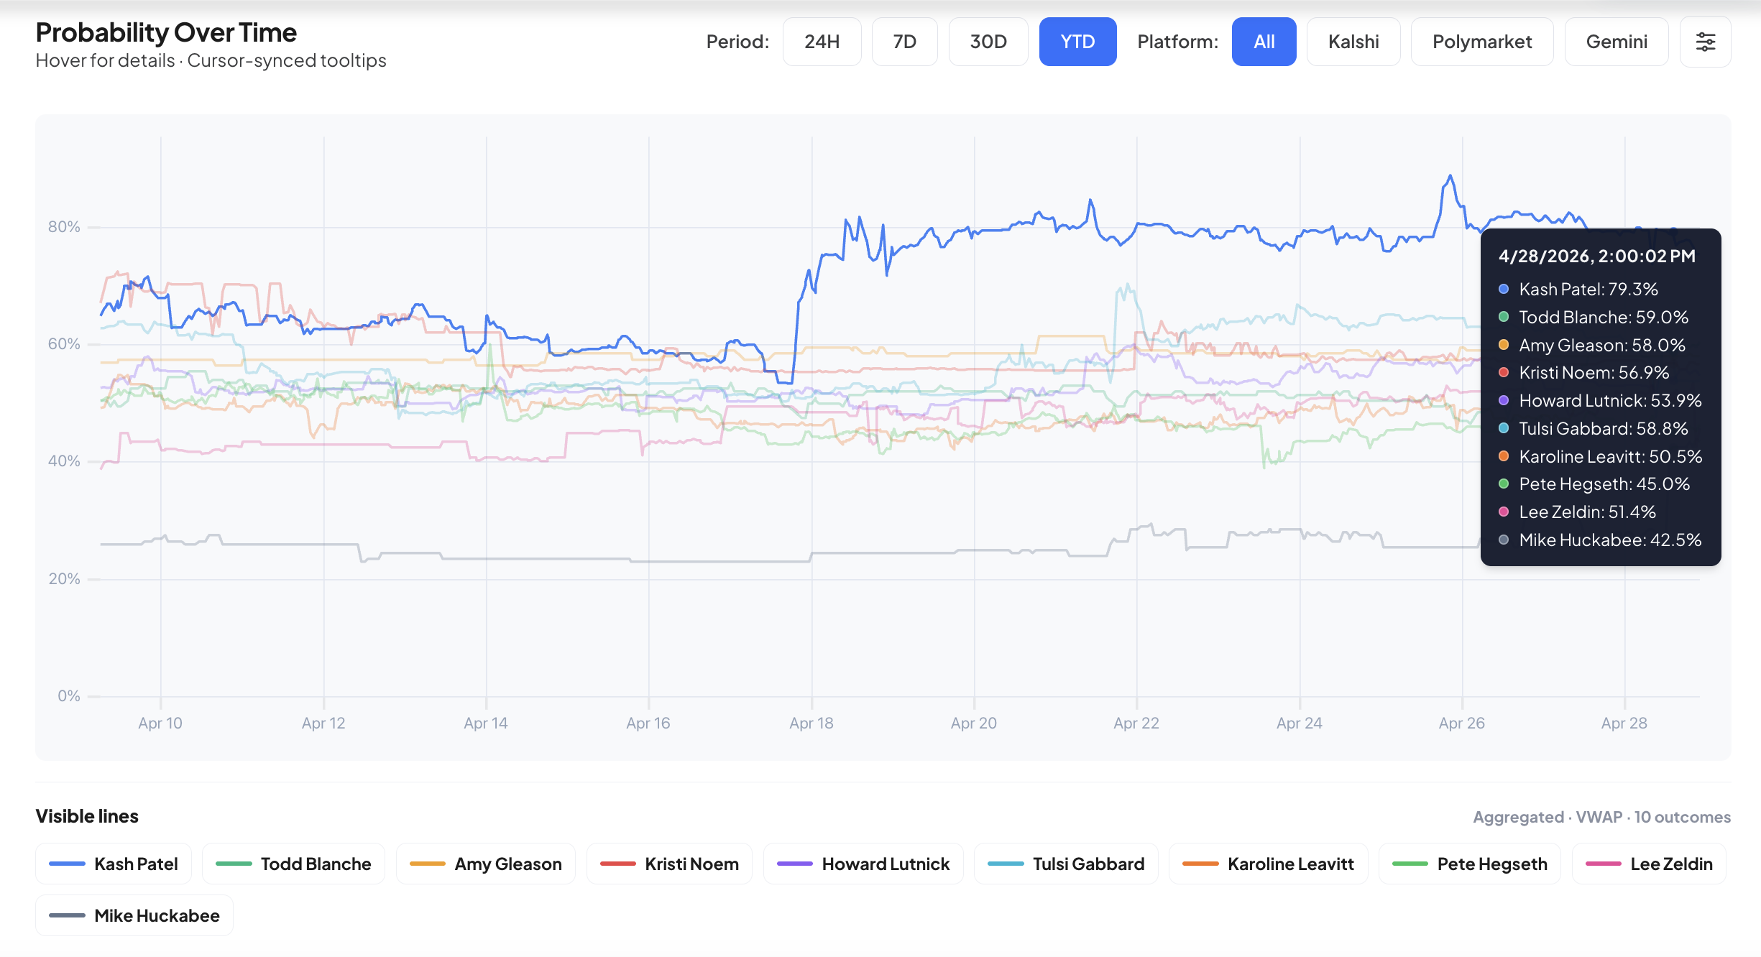Filter platform to Polymarket
The height and width of the screenshot is (957, 1761).
click(x=1481, y=42)
